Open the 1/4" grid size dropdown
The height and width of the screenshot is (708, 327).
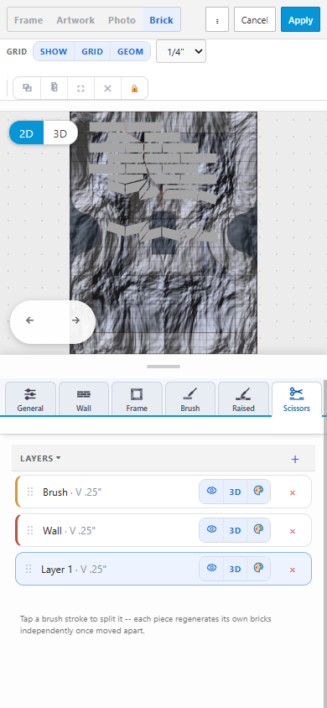(181, 51)
